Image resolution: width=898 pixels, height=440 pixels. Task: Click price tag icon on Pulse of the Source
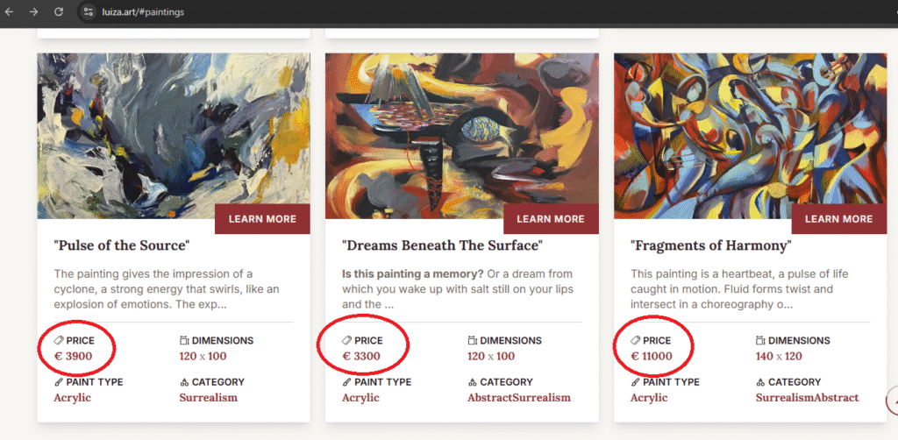pos(59,340)
